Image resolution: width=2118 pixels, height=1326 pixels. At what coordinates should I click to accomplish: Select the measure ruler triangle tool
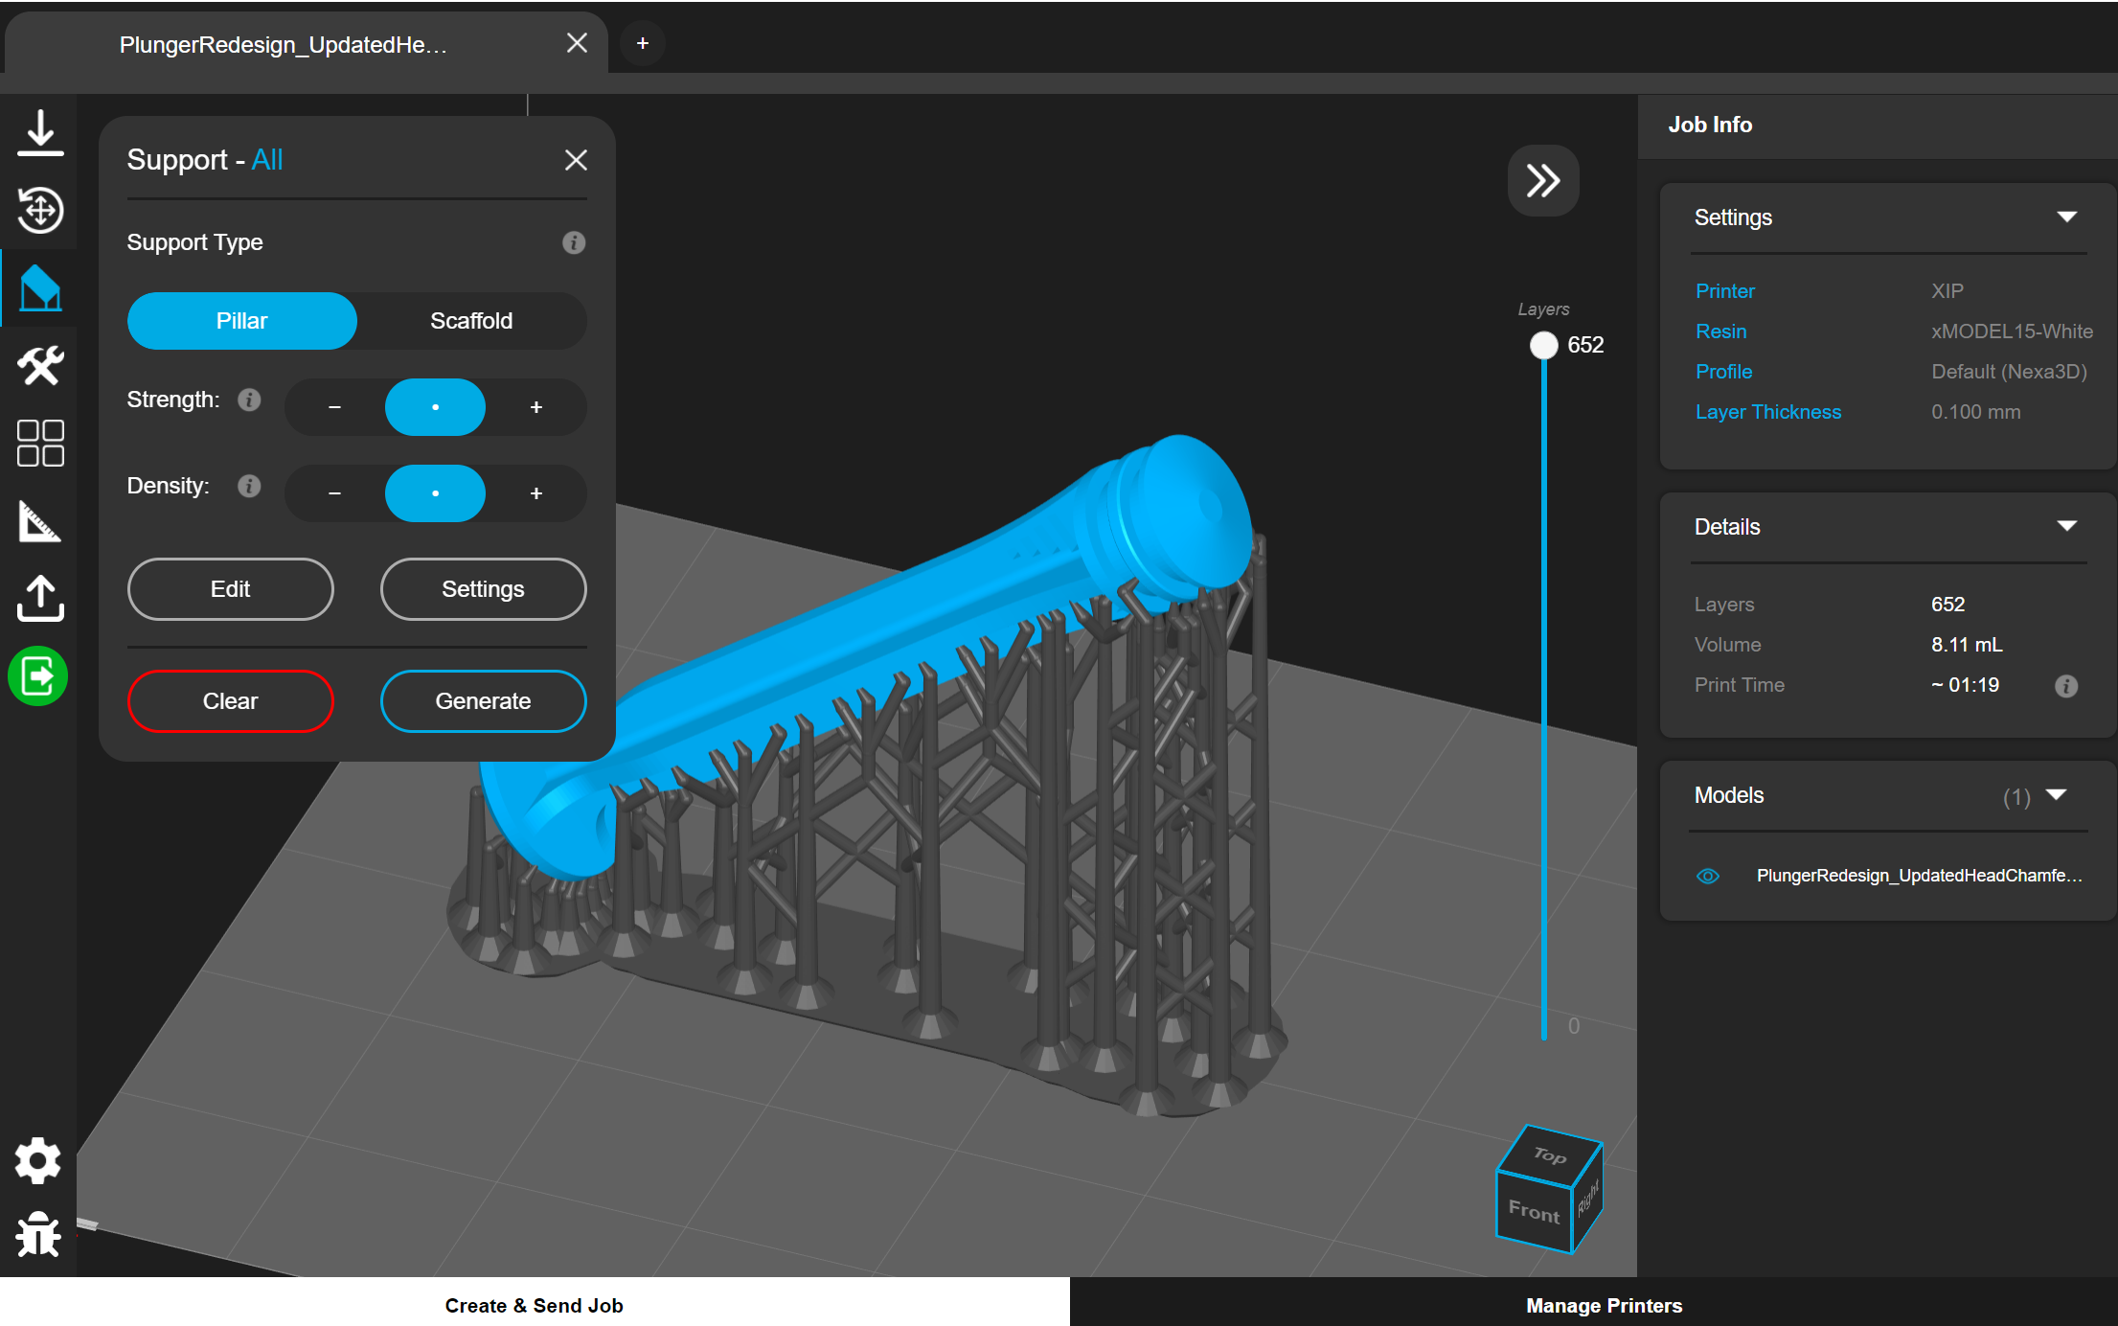click(x=39, y=521)
